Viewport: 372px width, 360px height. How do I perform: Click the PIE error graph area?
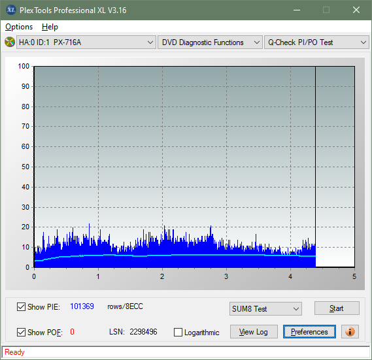tap(194, 167)
